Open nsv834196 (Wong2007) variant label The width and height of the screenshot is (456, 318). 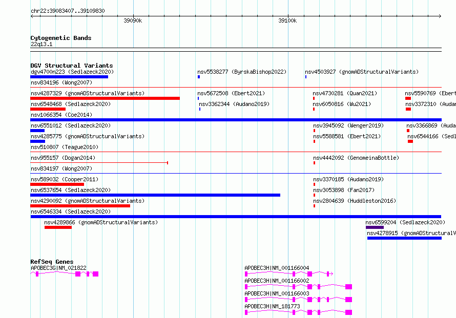61,82
